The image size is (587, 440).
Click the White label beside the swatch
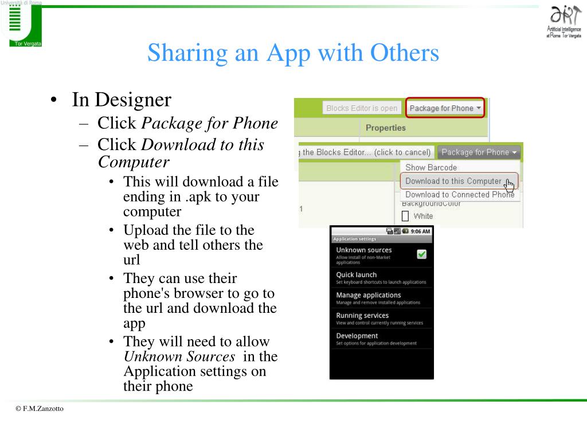[423, 216]
